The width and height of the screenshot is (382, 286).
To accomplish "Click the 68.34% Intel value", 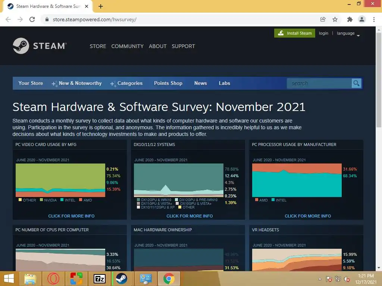I will coord(350,176).
